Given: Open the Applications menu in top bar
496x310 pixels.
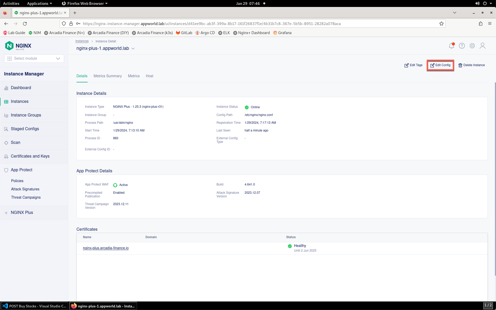Looking at the screenshot, I should click(x=40, y=3).
